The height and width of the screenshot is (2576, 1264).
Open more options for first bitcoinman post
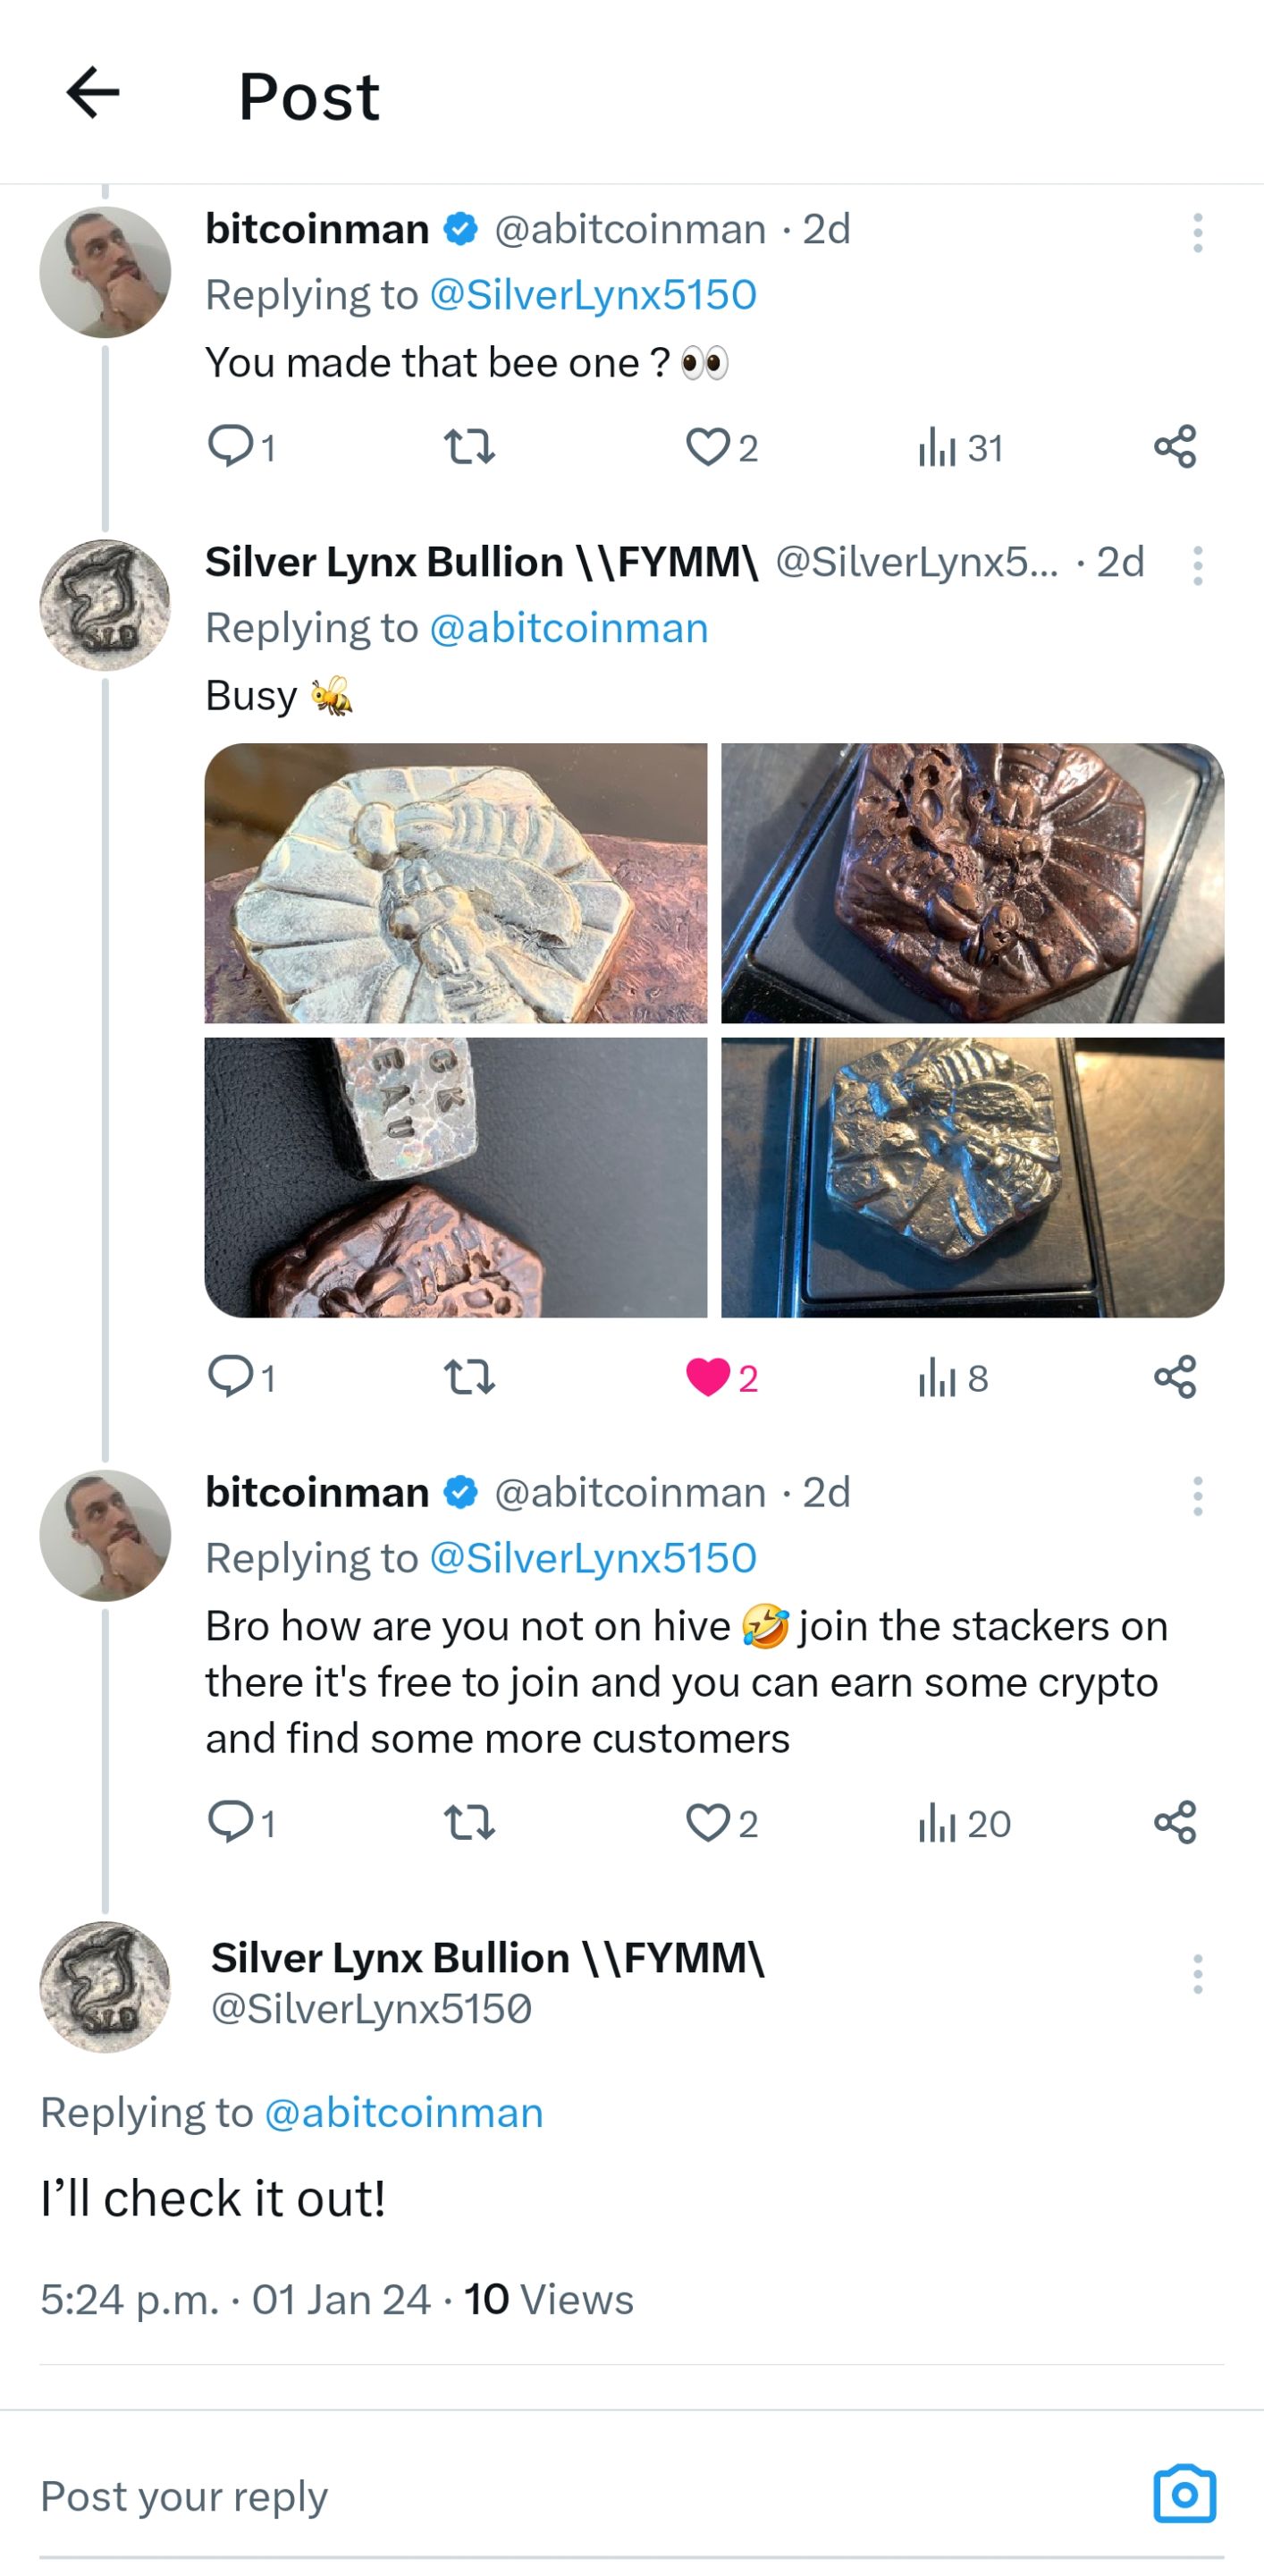pyautogui.click(x=1197, y=232)
